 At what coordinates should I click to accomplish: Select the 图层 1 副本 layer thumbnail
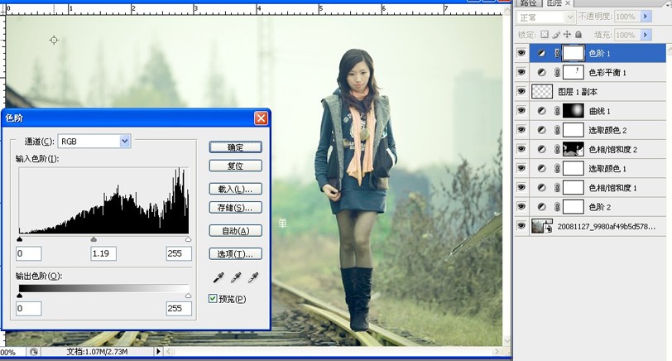point(542,91)
